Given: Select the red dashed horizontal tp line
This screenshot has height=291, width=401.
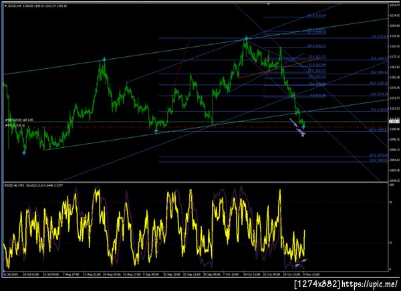Looking at the screenshot, I should pyautogui.click(x=196, y=127).
